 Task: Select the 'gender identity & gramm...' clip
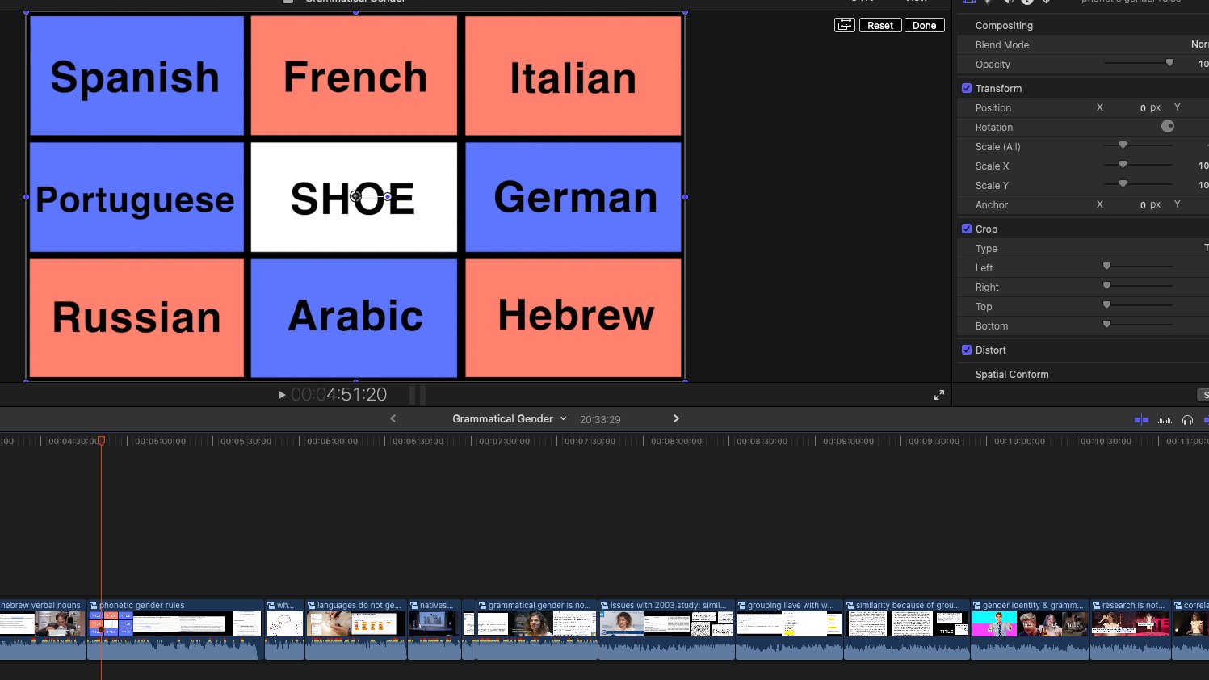pos(1030,630)
